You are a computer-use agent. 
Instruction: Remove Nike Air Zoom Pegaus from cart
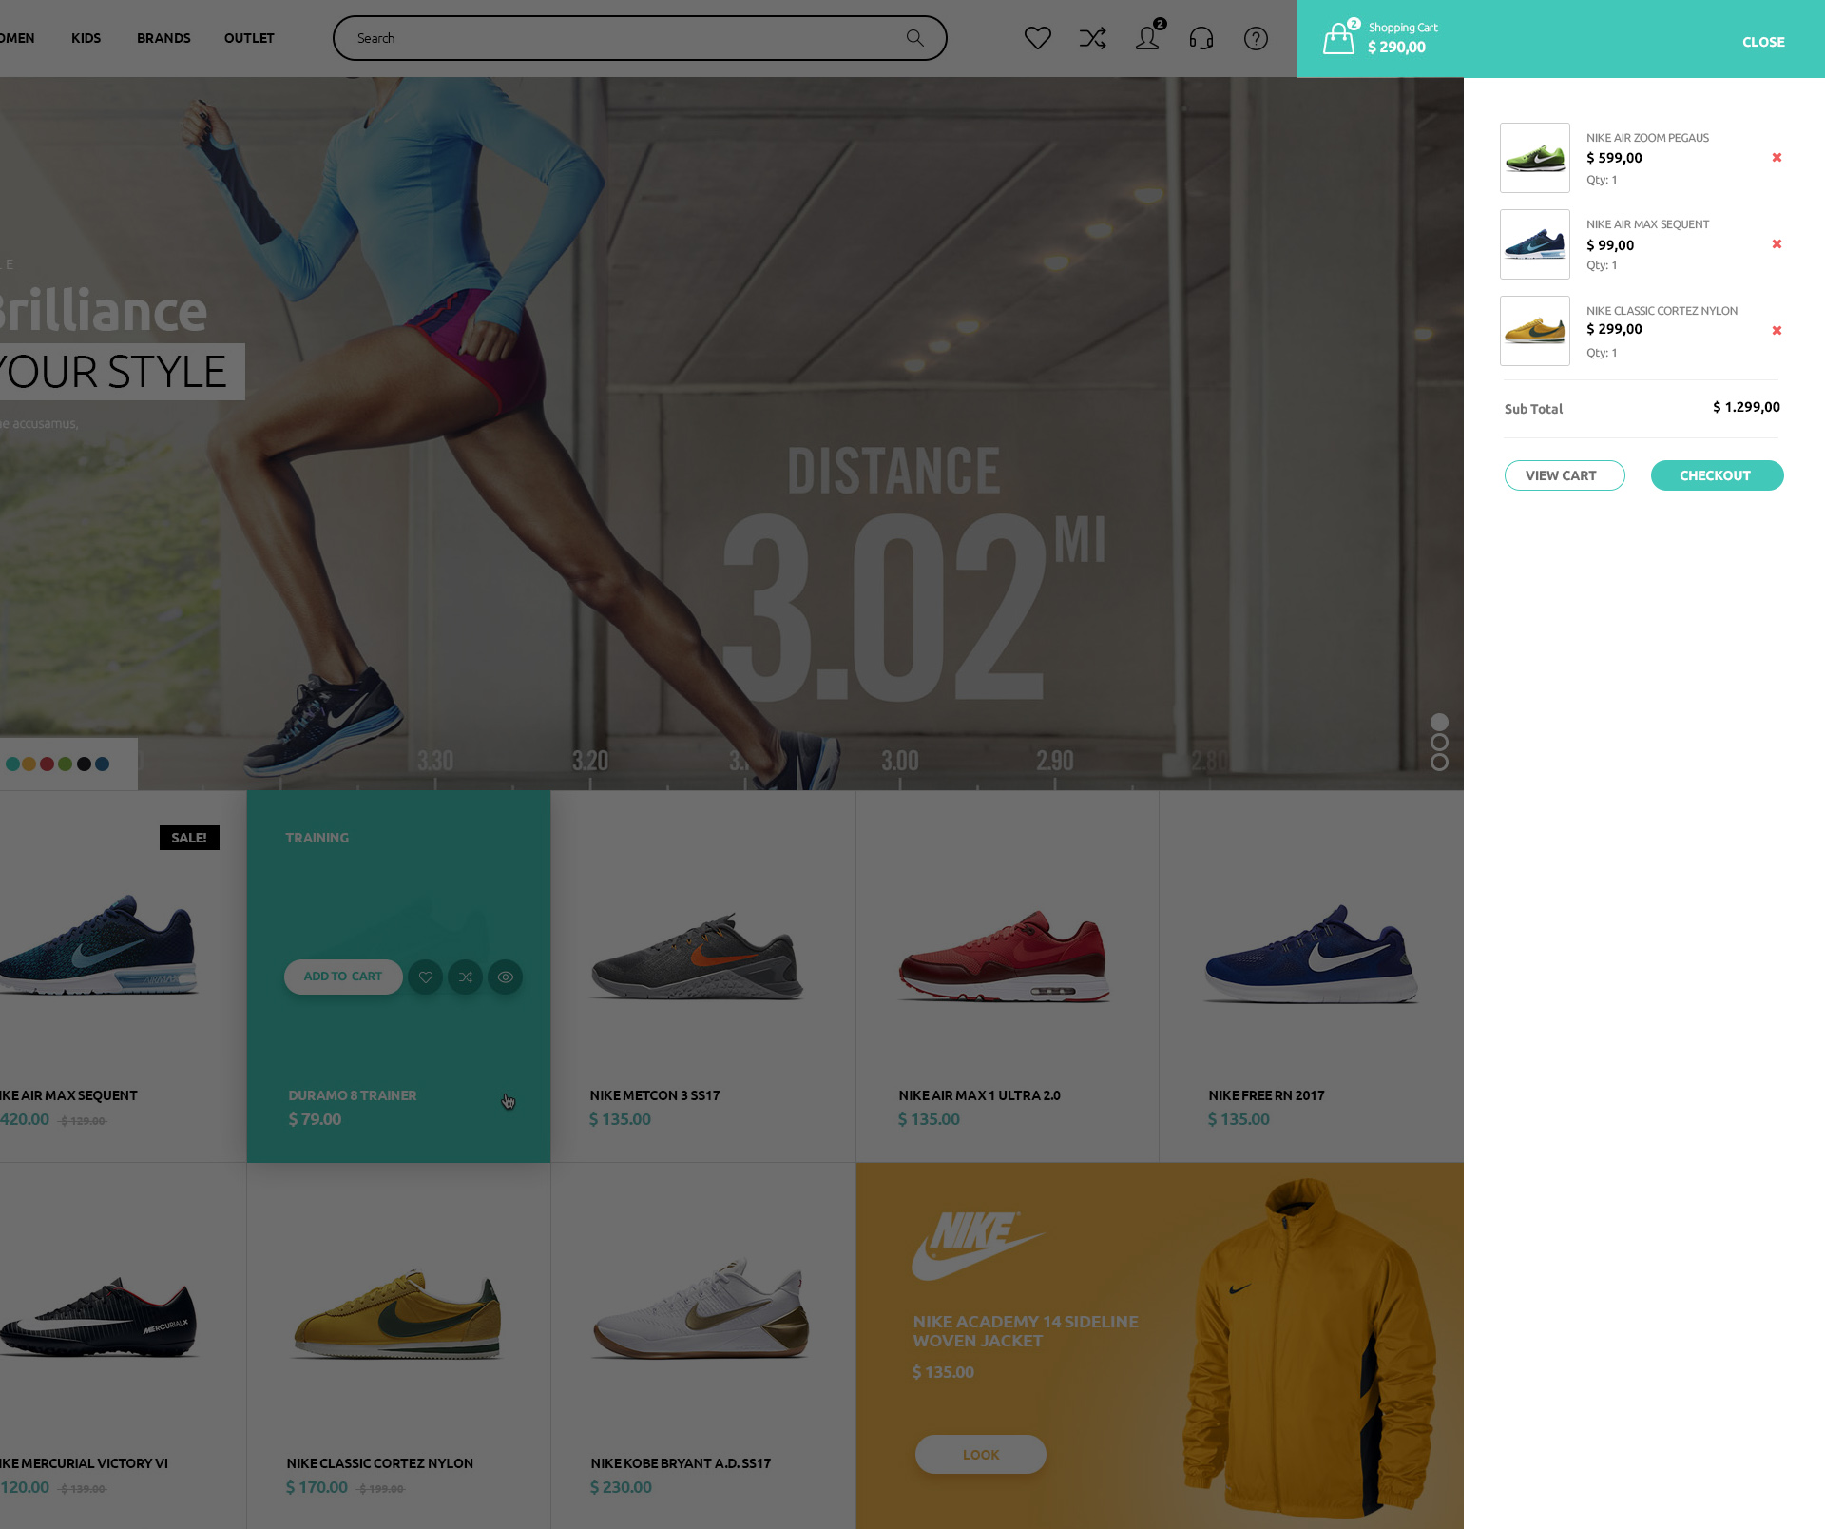coord(1777,158)
